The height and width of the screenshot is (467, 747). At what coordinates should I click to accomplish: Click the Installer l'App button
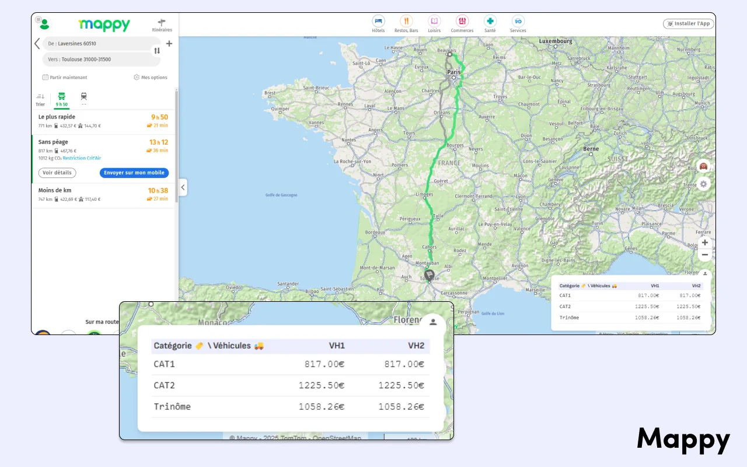[x=689, y=24]
